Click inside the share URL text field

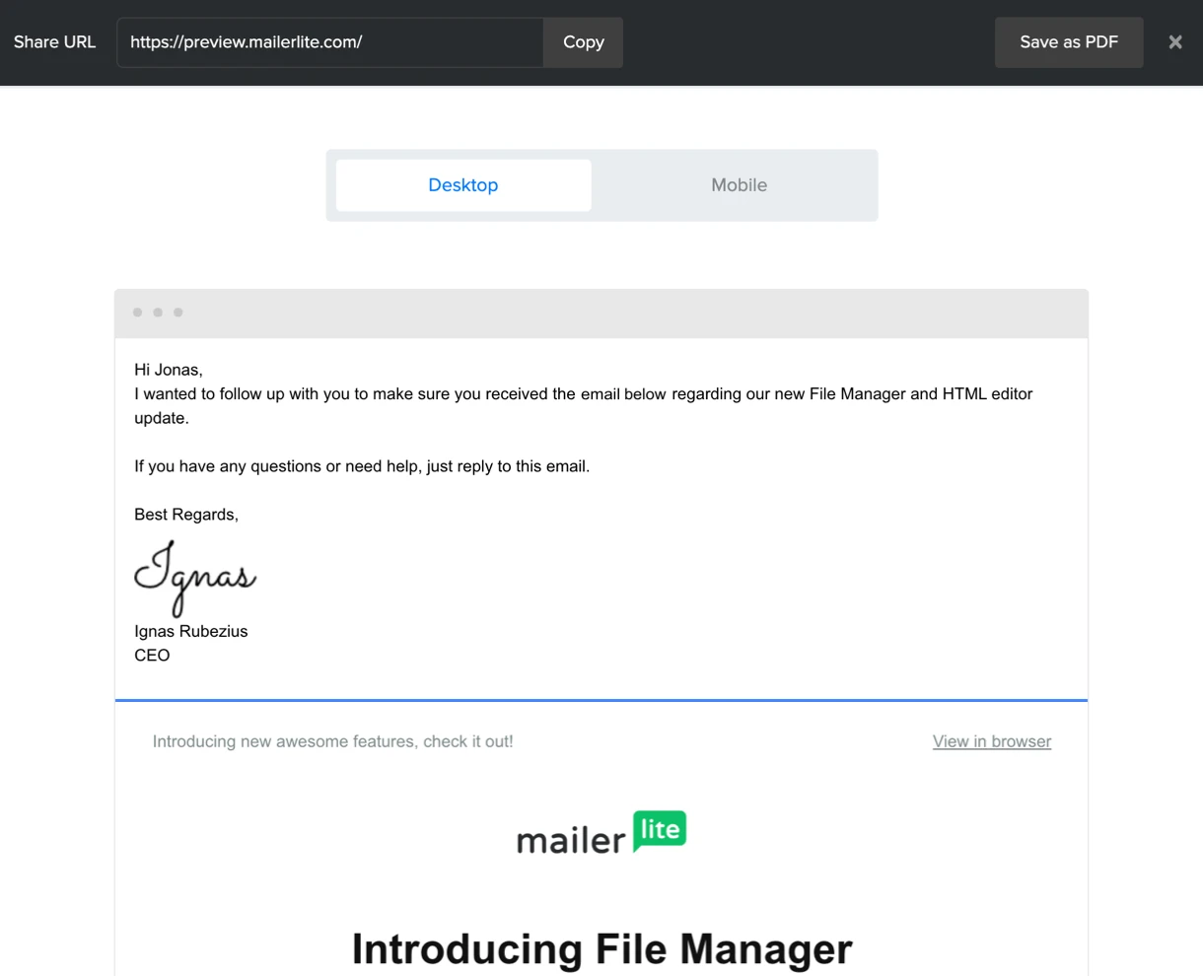coord(330,42)
